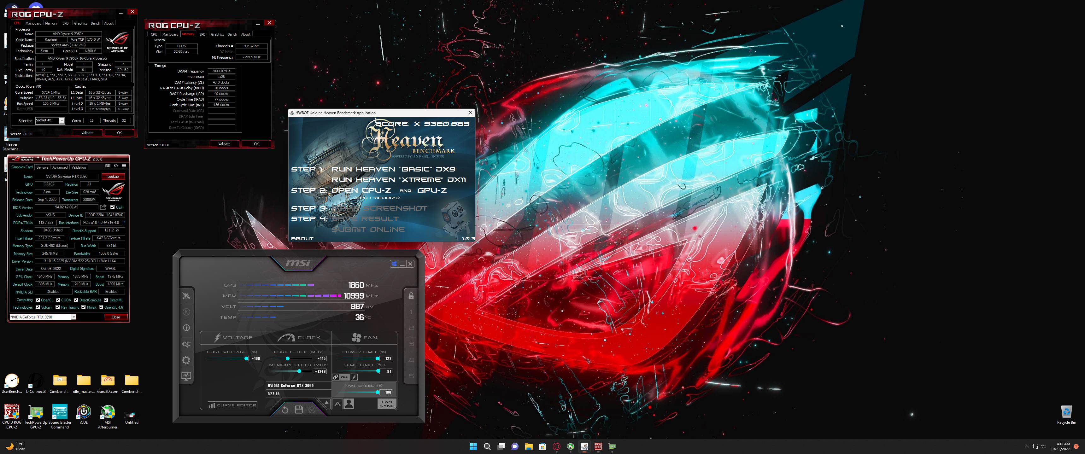
Task: Click the Windows Start button
Action: [473, 446]
